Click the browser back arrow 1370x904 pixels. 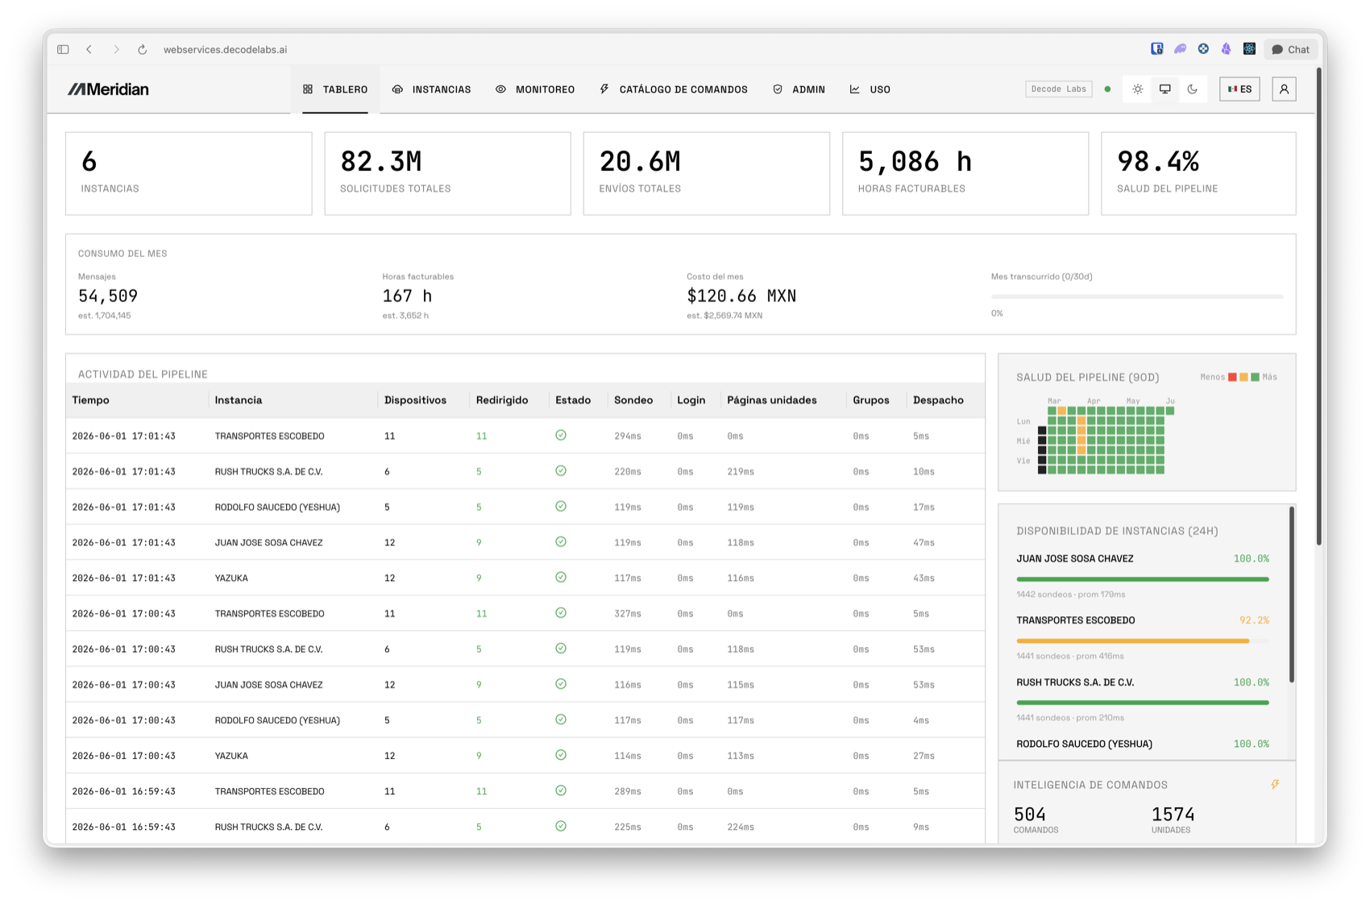tap(89, 50)
